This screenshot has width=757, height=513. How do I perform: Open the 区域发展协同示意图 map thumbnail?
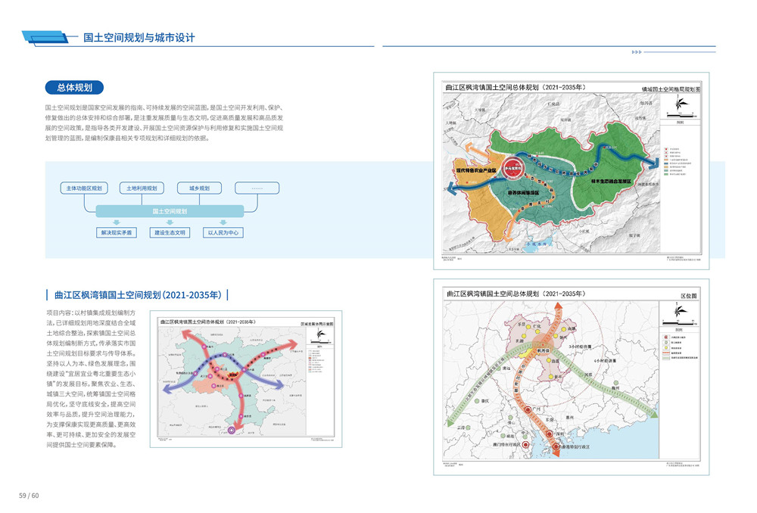click(x=246, y=379)
